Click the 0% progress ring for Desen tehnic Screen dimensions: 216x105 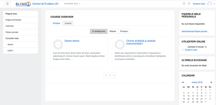58,44
